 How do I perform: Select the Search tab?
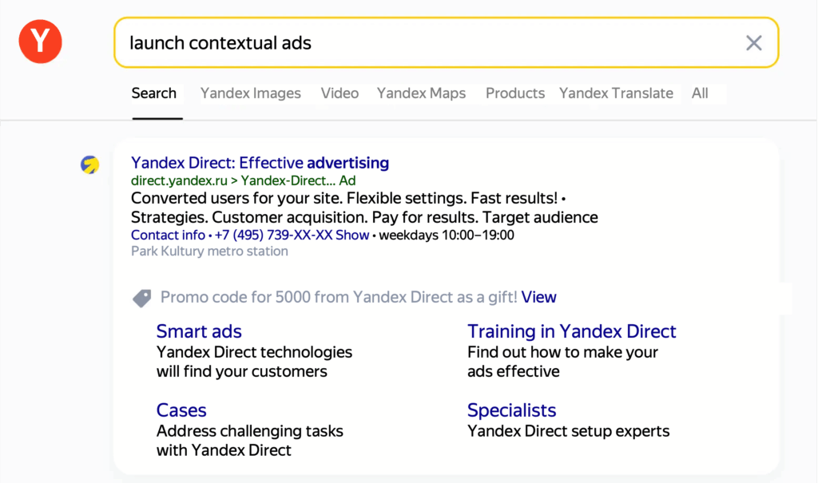pyautogui.click(x=154, y=93)
